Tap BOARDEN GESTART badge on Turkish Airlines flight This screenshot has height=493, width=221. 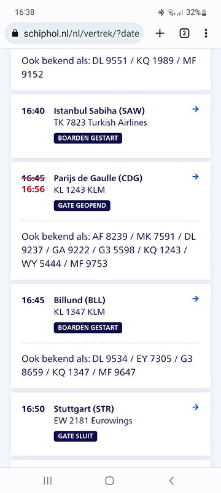pos(88,138)
